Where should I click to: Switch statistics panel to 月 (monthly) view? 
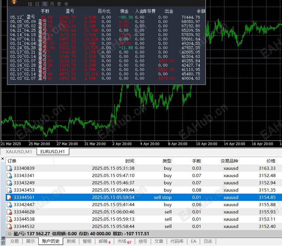pos(52,4)
